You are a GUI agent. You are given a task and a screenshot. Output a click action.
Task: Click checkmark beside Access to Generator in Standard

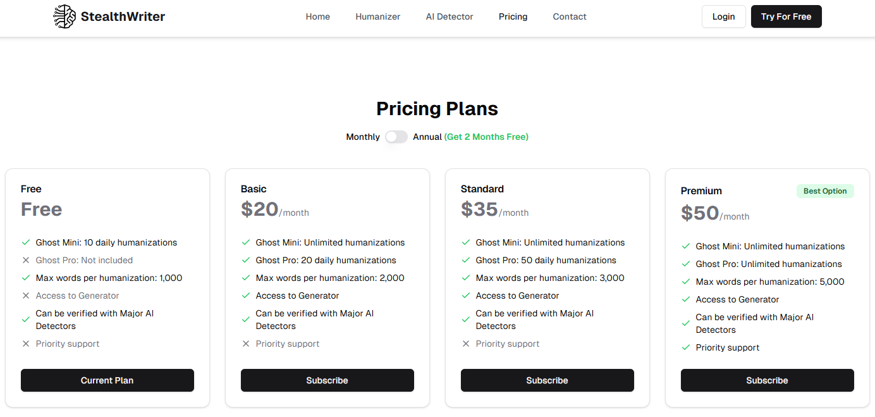(x=466, y=296)
